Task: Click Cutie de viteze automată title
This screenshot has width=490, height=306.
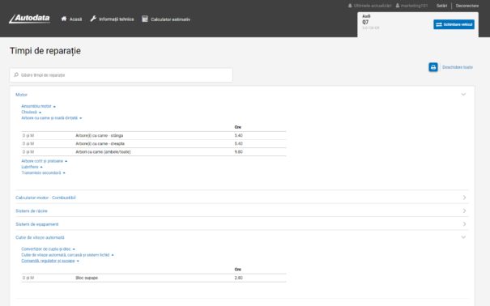Action: [40, 238]
